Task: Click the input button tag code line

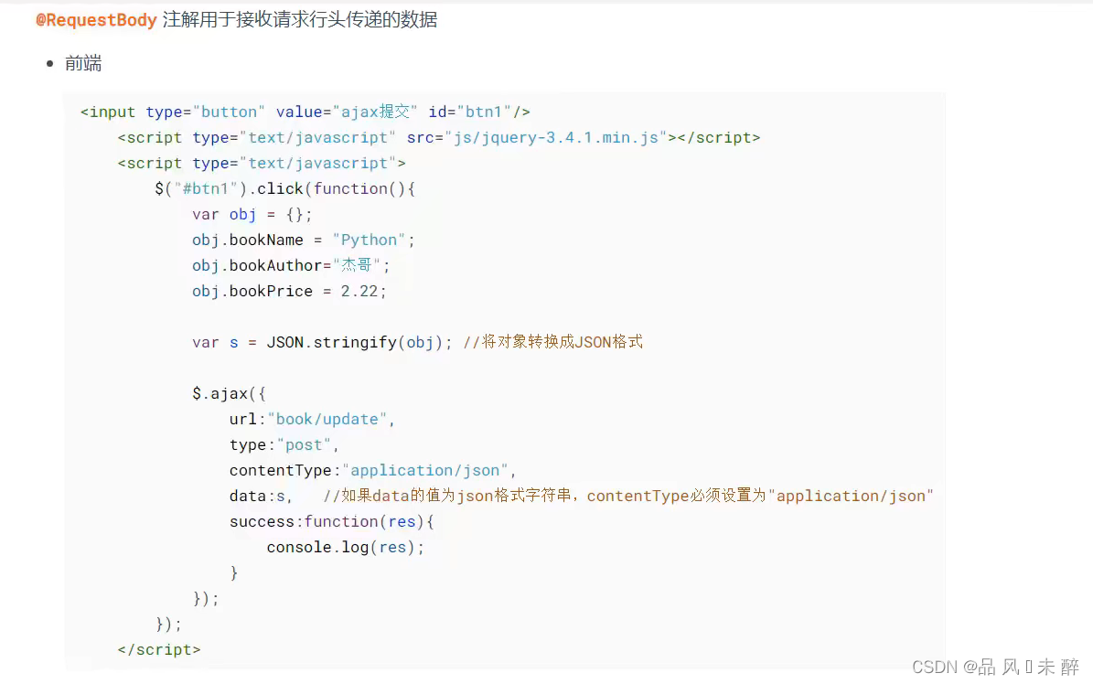Action: (305, 112)
